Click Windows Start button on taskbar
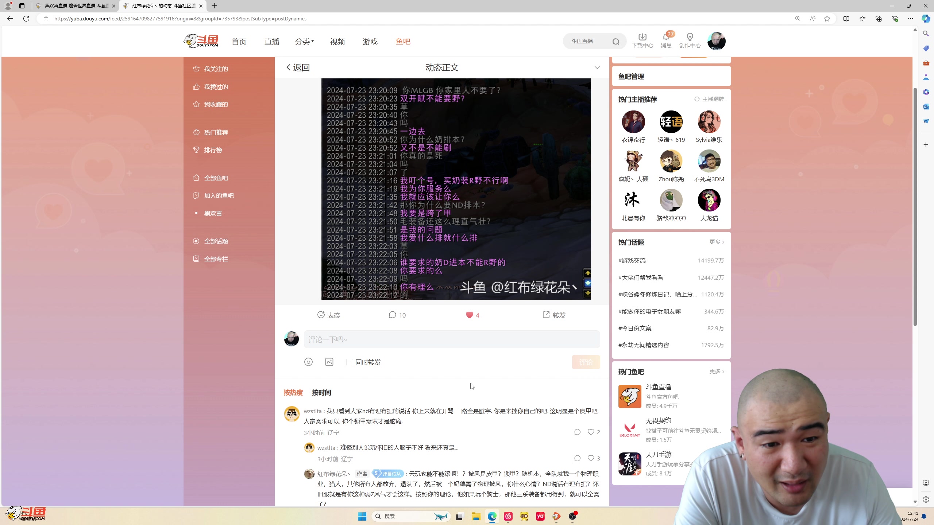The width and height of the screenshot is (934, 525). [362, 516]
